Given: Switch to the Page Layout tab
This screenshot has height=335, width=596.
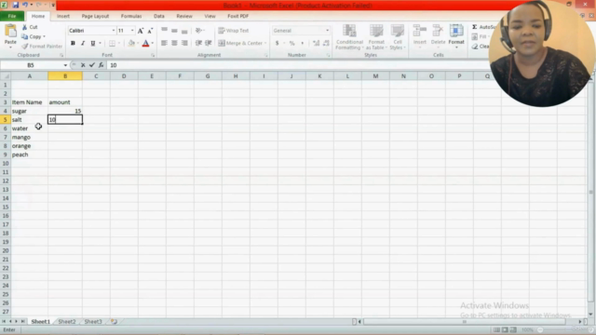Looking at the screenshot, I should 95,17.
